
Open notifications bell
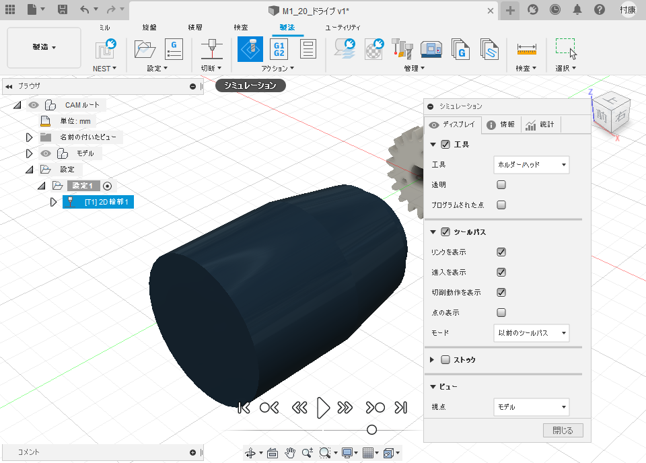point(577,9)
